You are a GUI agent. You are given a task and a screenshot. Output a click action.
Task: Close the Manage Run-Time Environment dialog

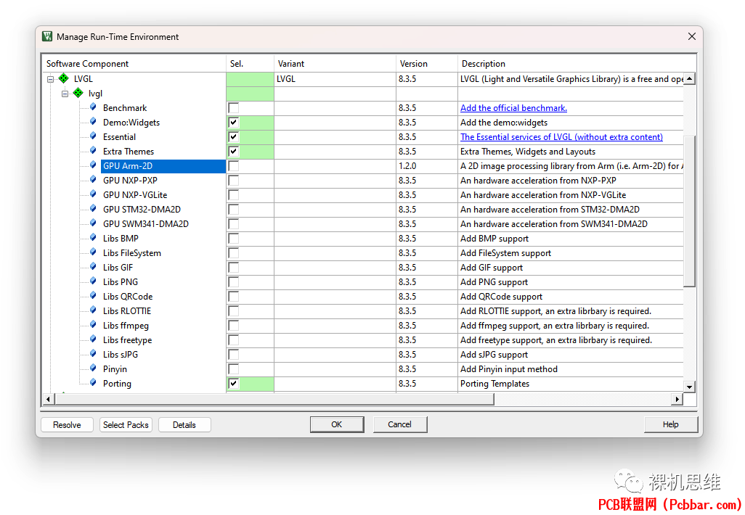pos(692,36)
